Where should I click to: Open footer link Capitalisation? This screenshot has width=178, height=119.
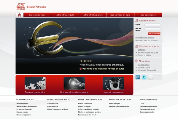click(x=53, y=107)
